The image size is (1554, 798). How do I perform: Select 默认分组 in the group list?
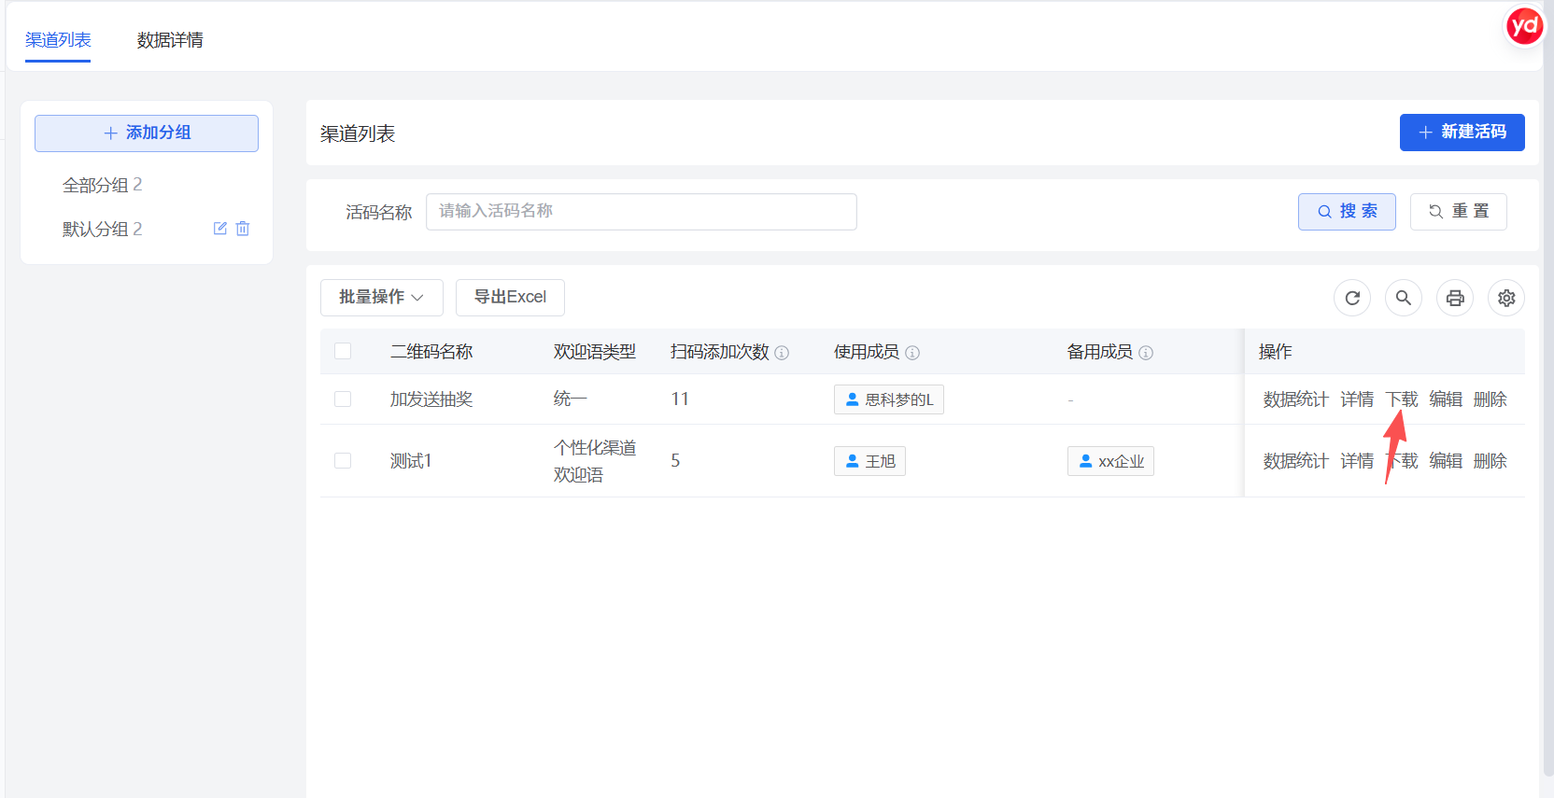[x=102, y=229]
